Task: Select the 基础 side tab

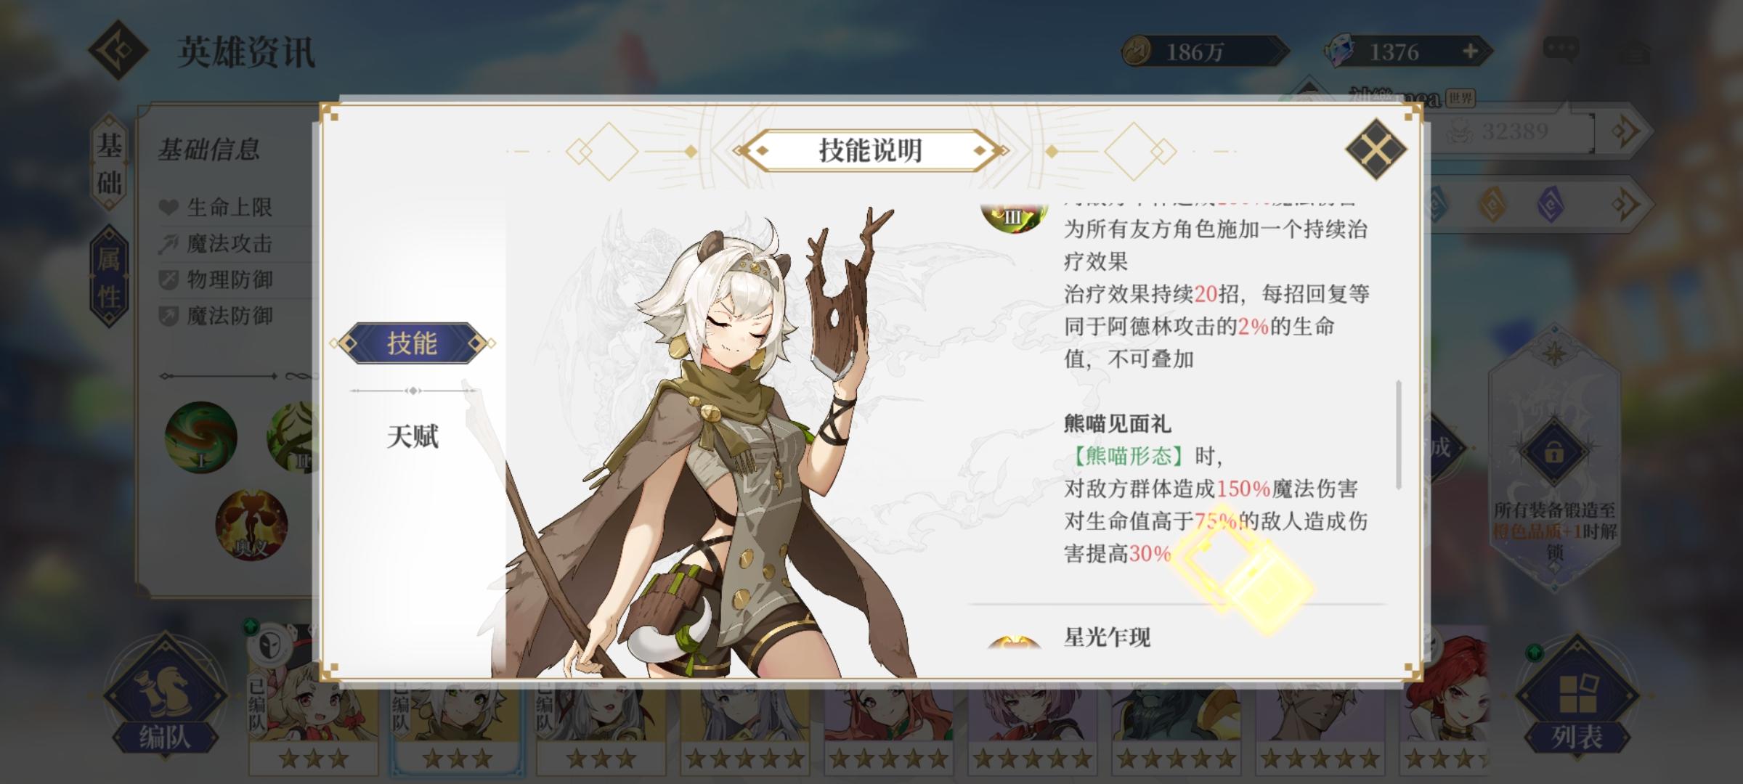Action: coord(110,164)
